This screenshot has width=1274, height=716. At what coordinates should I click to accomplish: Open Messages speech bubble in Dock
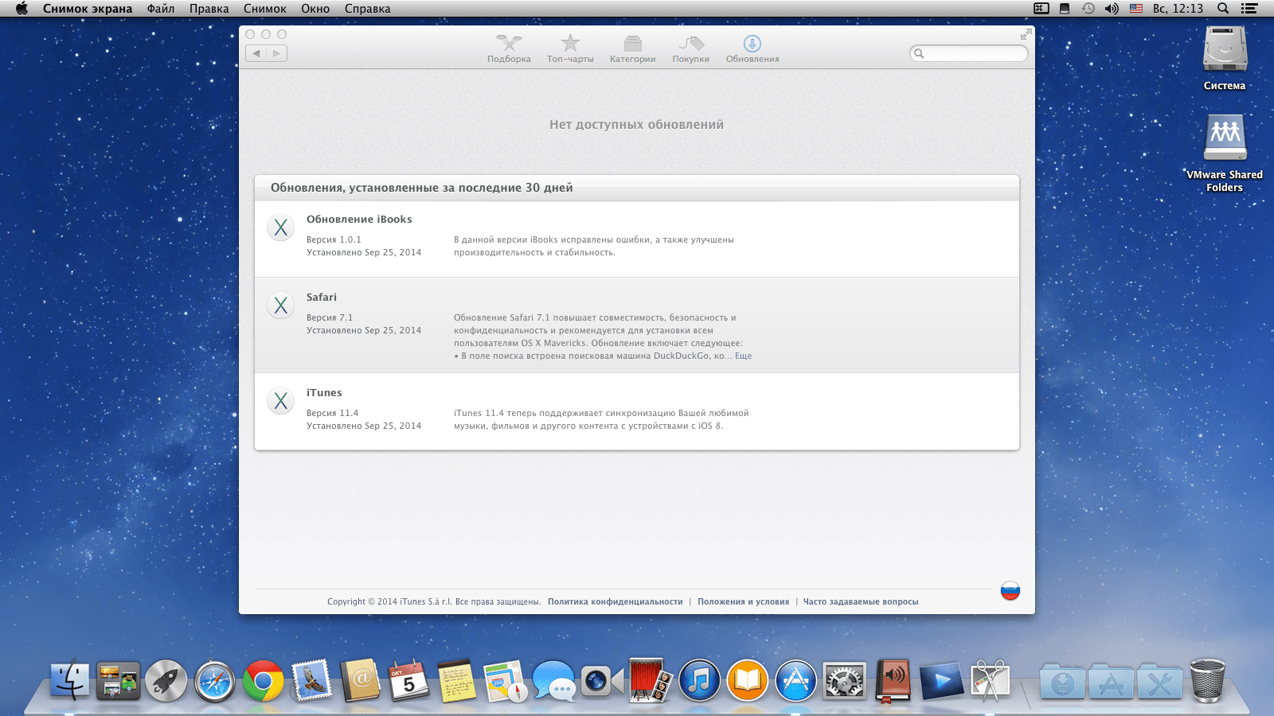[x=554, y=681]
